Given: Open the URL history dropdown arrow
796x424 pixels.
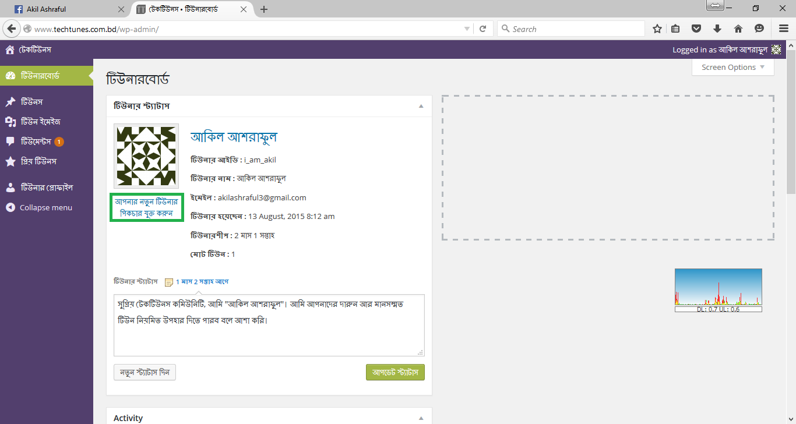Looking at the screenshot, I should click(467, 29).
